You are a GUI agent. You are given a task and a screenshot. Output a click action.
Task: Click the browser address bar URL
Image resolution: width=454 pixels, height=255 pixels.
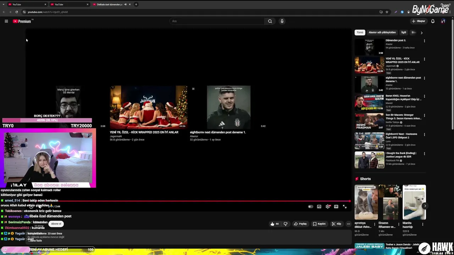48,12
